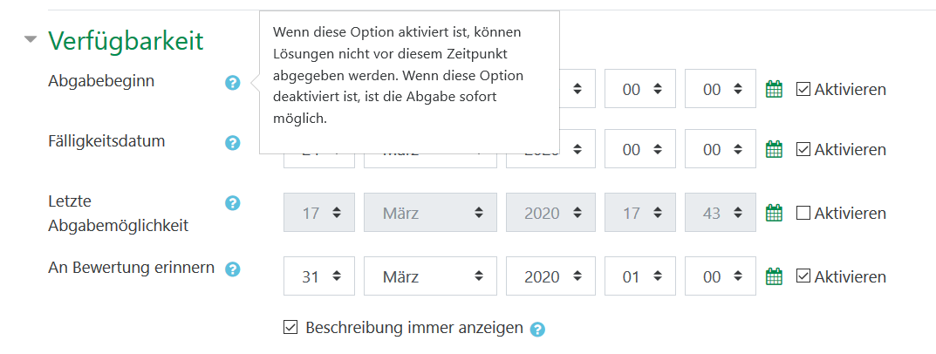Enable Aktivieren for Letzte Abgabemöglichkeit

(803, 213)
